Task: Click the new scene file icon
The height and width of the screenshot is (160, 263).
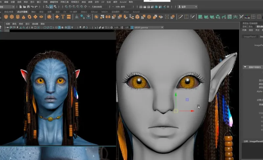Action: point(20,7)
